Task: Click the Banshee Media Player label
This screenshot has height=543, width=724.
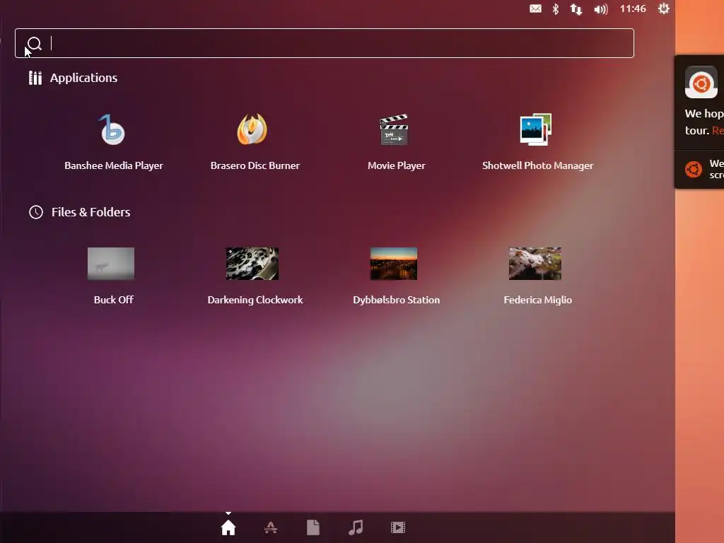Action: [x=114, y=165]
